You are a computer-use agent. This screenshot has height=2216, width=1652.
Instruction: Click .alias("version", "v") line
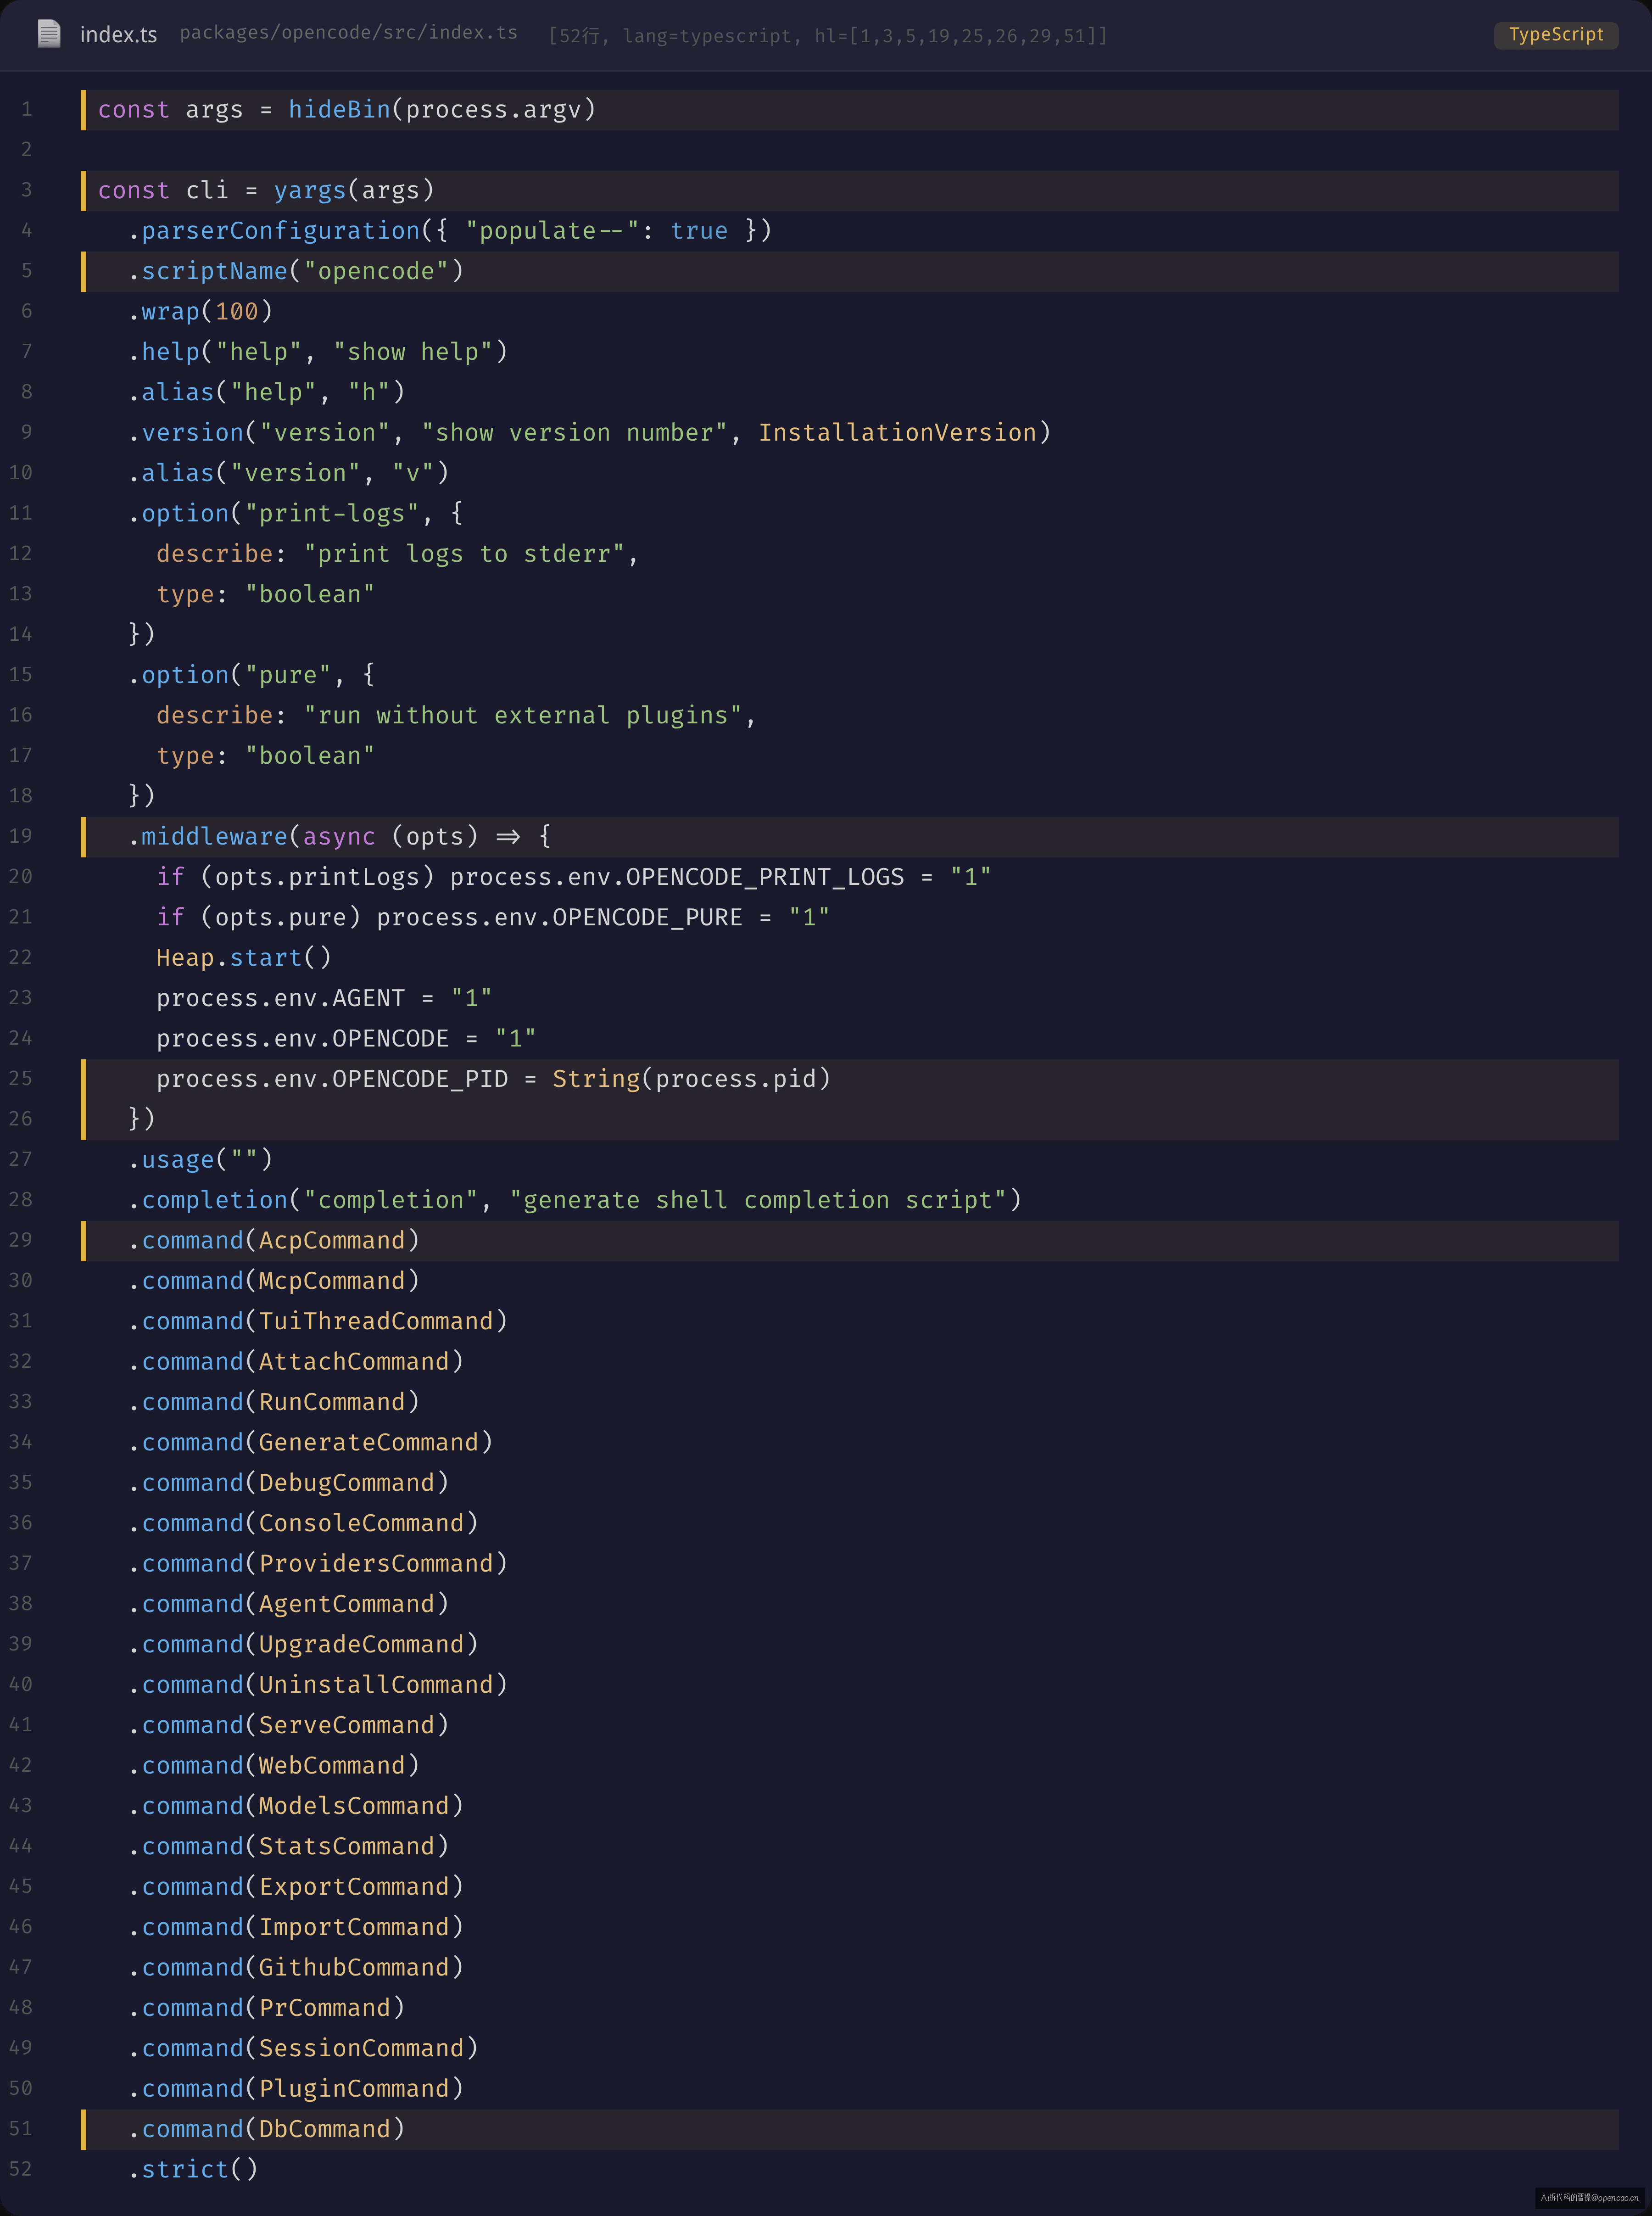point(288,473)
